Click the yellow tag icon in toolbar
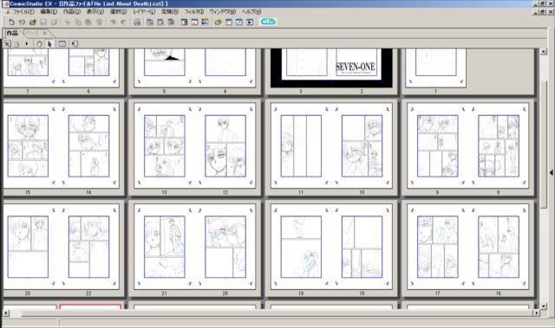 click(x=218, y=22)
